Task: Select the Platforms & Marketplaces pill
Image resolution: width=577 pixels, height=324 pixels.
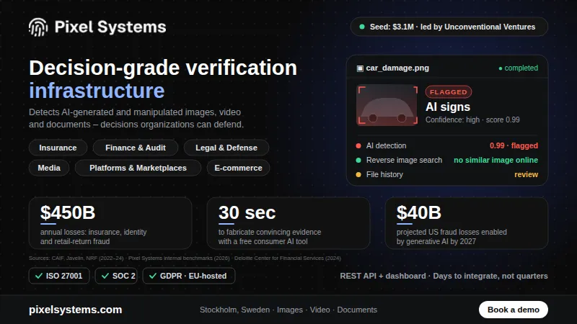Action: tap(138, 168)
